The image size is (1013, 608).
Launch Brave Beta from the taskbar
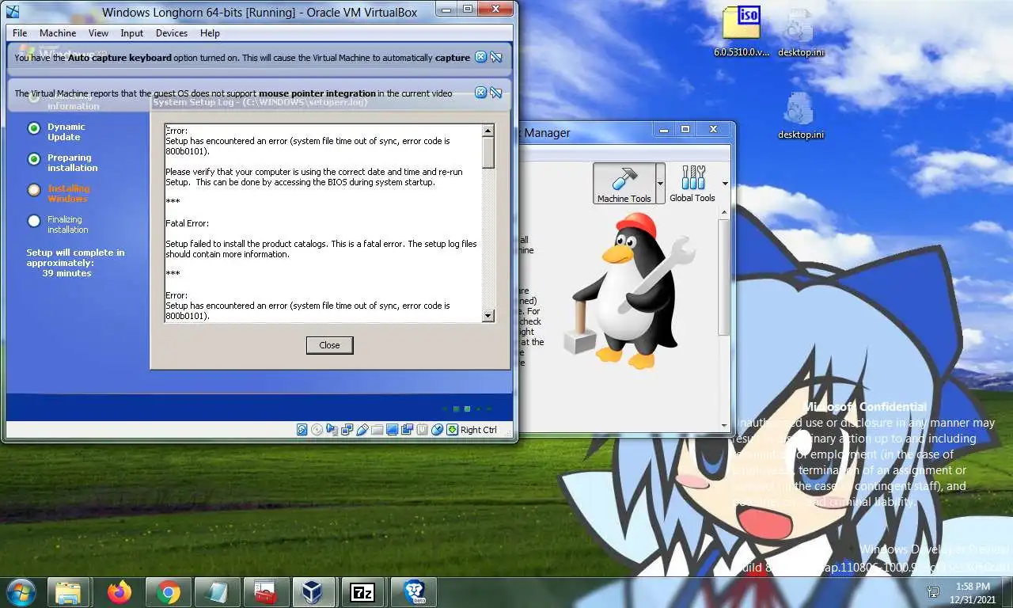(x=414, y=592)
